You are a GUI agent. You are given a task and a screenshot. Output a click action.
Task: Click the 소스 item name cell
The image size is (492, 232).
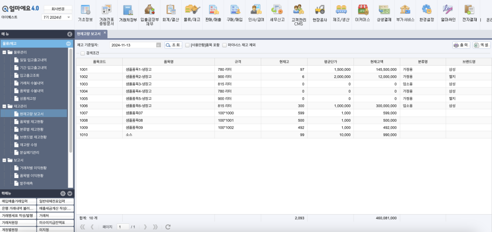169,135
